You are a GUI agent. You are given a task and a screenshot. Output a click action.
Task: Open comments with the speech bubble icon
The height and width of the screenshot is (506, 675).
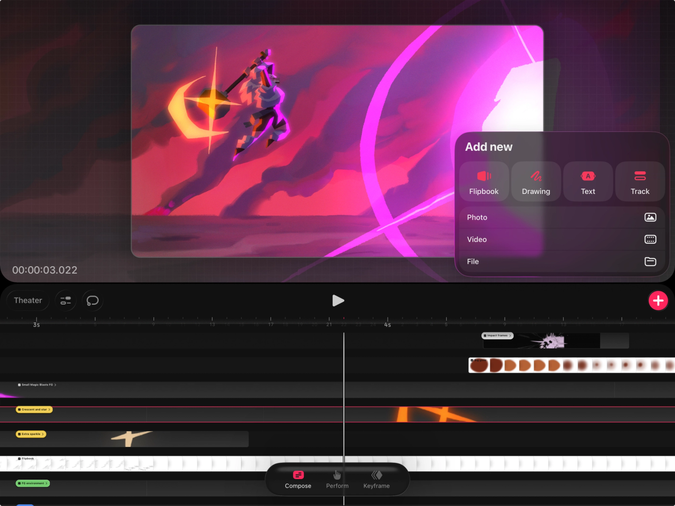(92, 300)
